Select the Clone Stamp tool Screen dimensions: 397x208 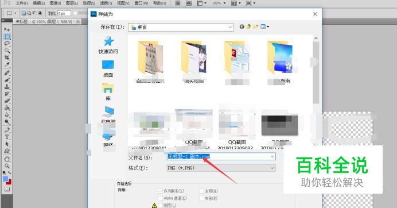7,87
